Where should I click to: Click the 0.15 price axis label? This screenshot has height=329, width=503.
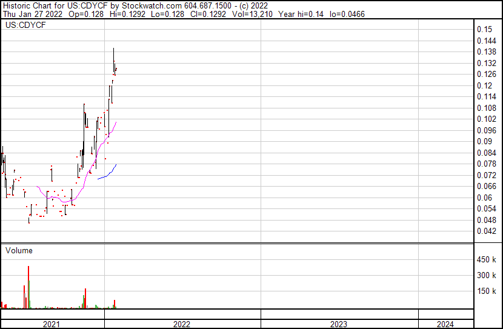[484, 29]
